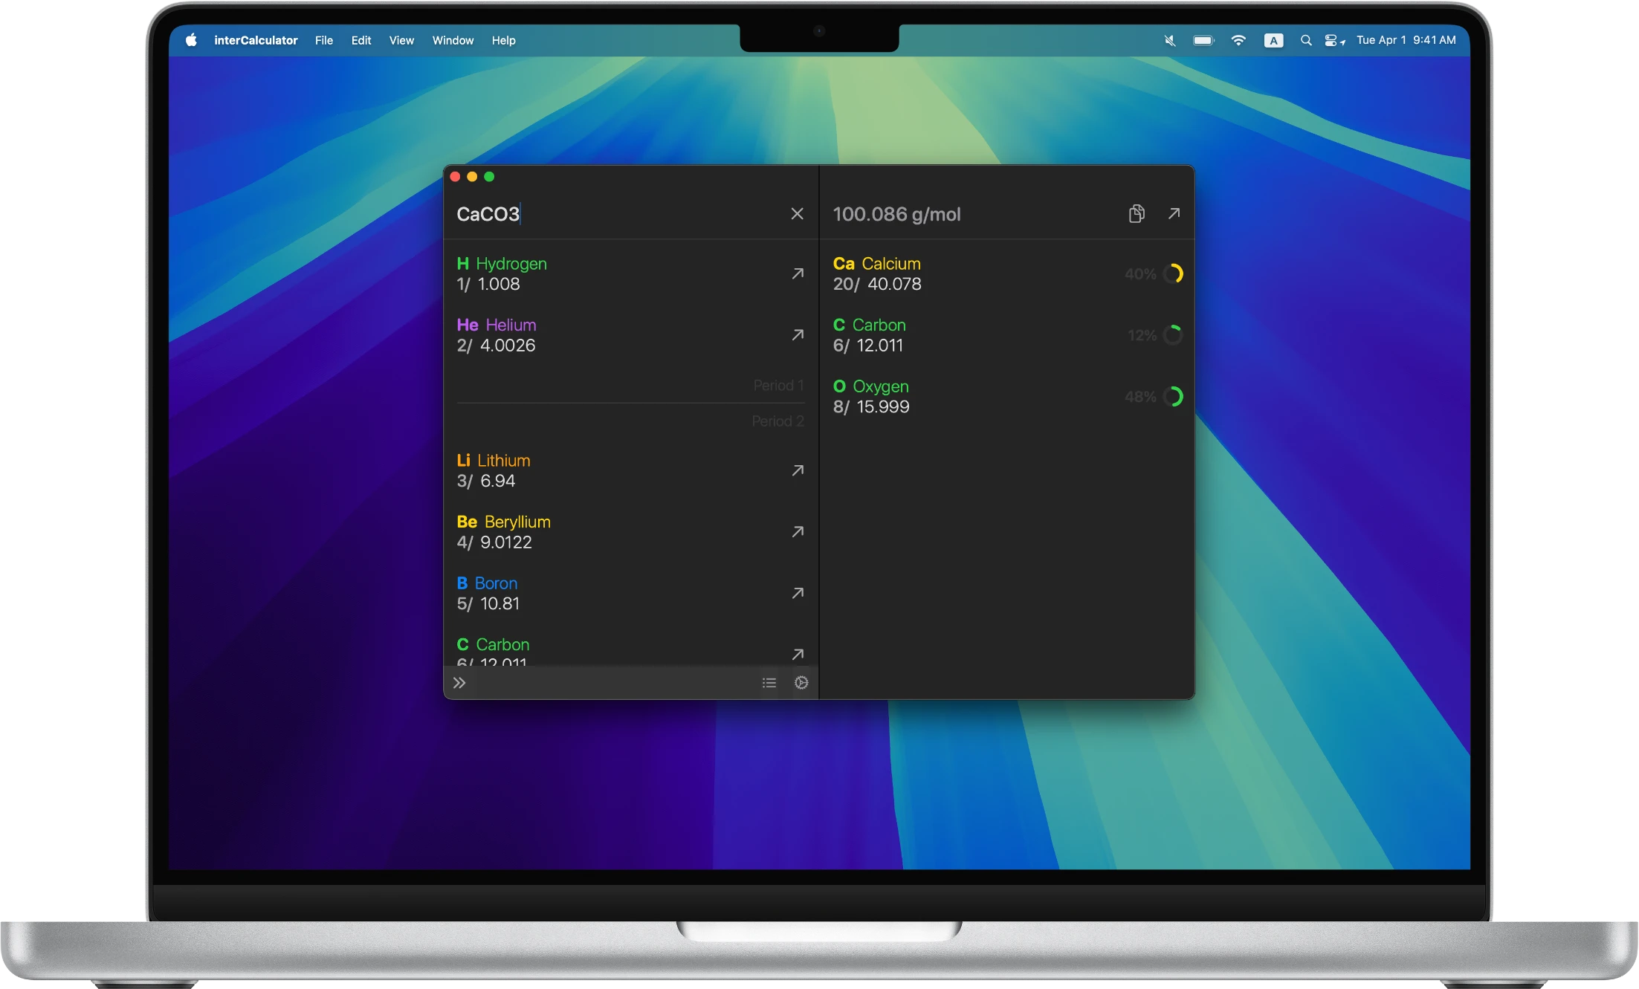Copy the 100.086 g/mol result
The image size is (1639, 989).
pyautogui.click(x=1136, y=214)
